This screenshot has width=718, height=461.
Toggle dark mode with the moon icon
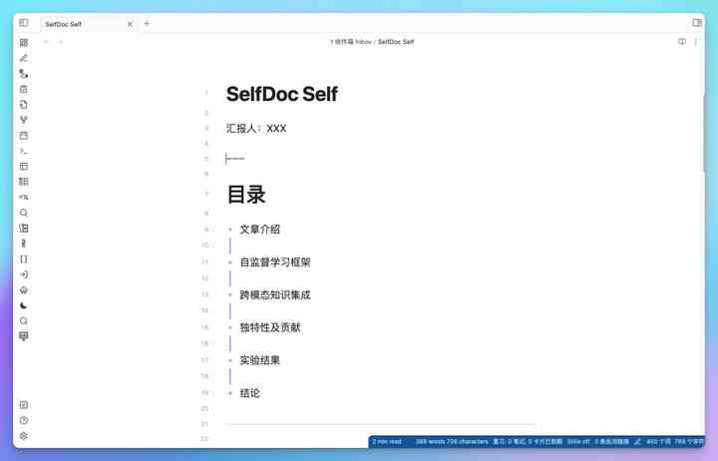point(24,305)
